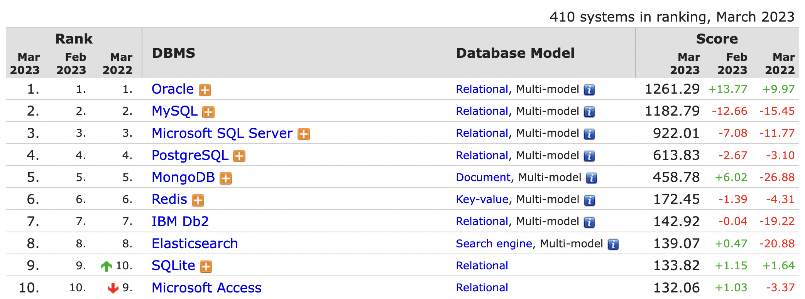Click the Key-value model link for Redis
Image resolution: width=805 pixels, height=299 pixels.
pos(482,199)
